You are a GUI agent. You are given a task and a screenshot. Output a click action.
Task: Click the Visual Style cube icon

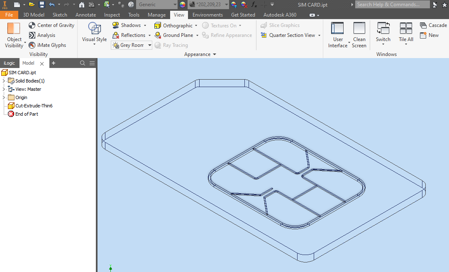[95, 29]
